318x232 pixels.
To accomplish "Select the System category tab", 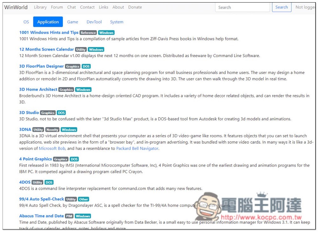I will pyautogui.click(x=116, y=22).
